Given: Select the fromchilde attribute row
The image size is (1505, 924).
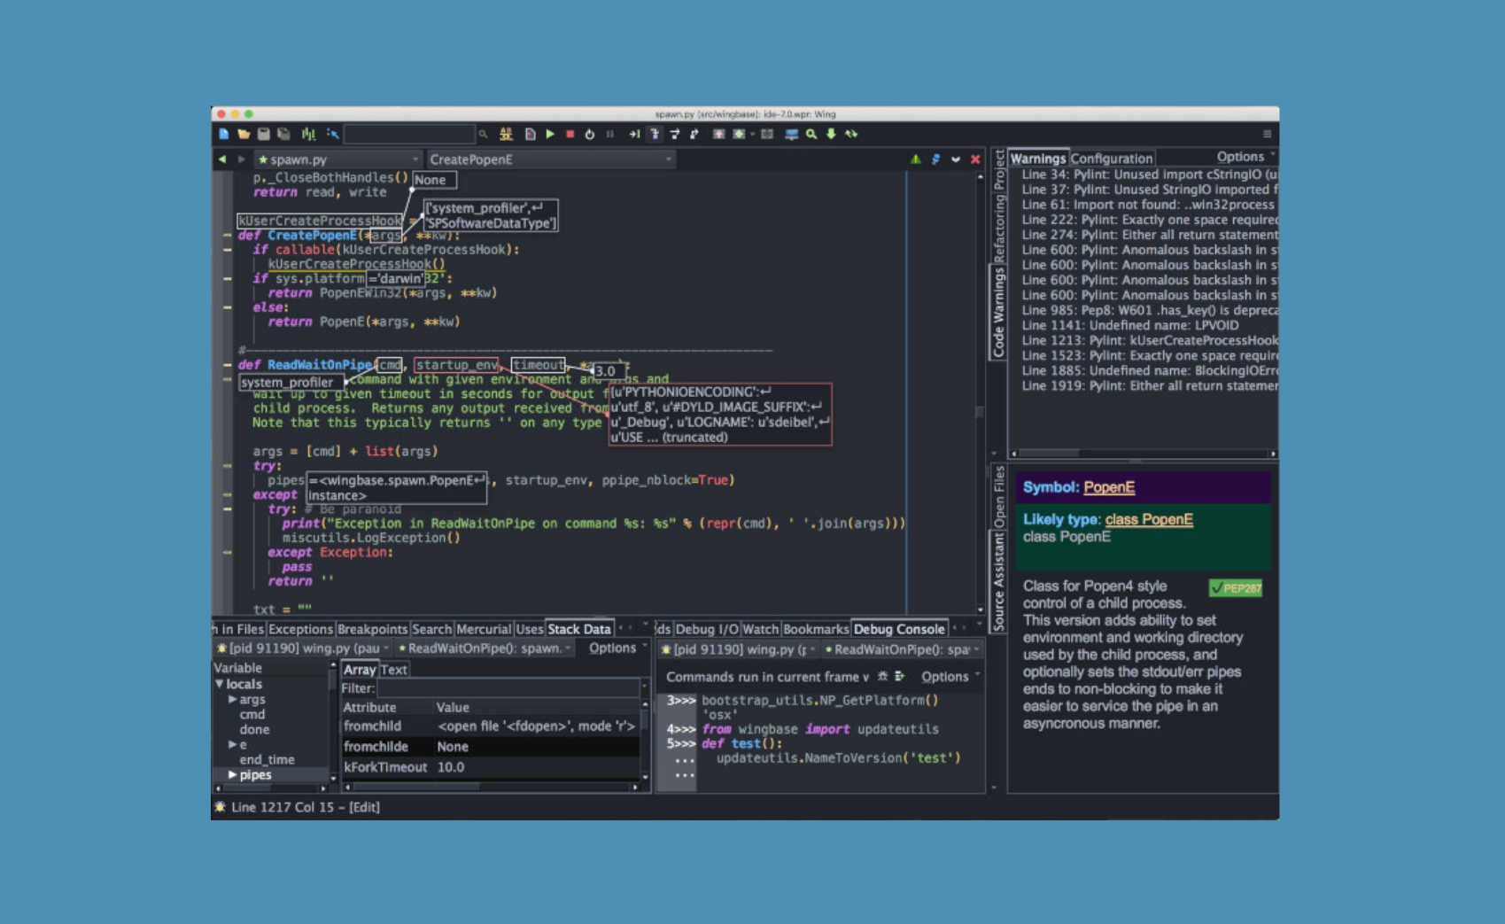Looking at the screenshot, I should click(491, 747).
